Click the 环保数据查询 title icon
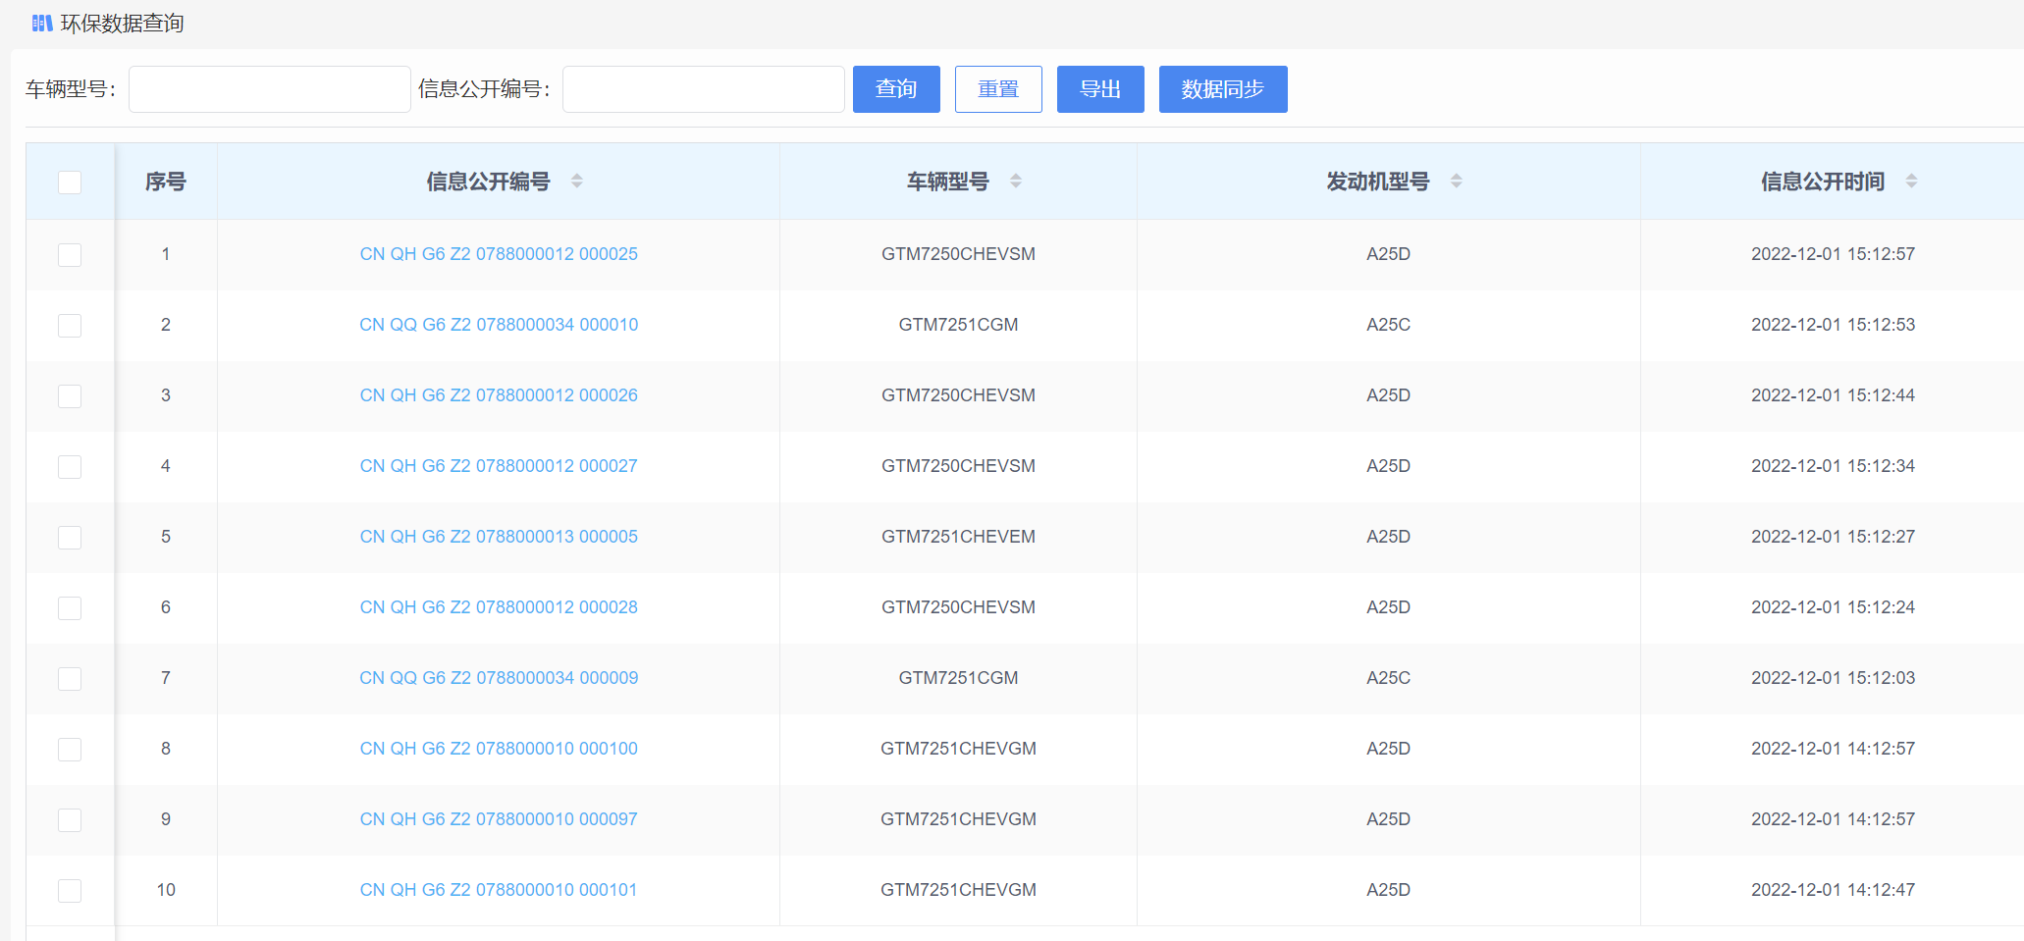2024x941 pixels. (42, 24)
